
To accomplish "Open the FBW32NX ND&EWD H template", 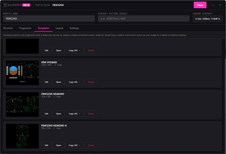I will click(x=58, y=145).
